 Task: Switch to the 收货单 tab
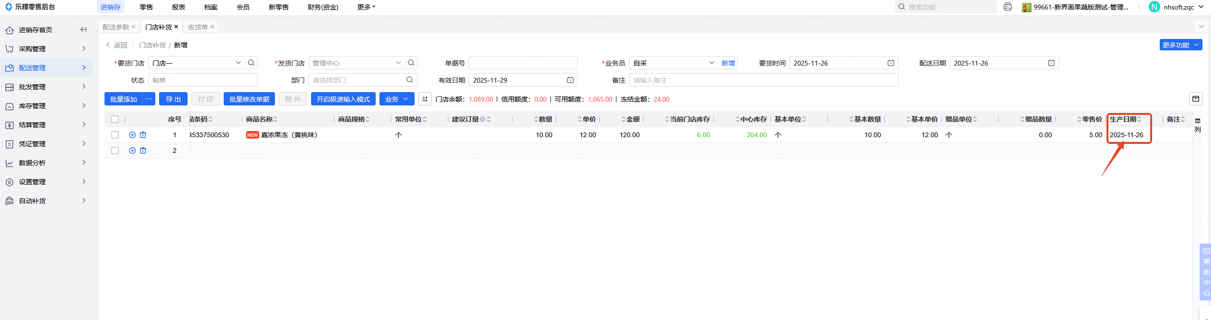[x=198, y=27]
